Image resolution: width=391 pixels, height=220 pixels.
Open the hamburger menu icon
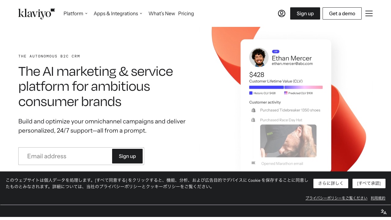(369, 13)
